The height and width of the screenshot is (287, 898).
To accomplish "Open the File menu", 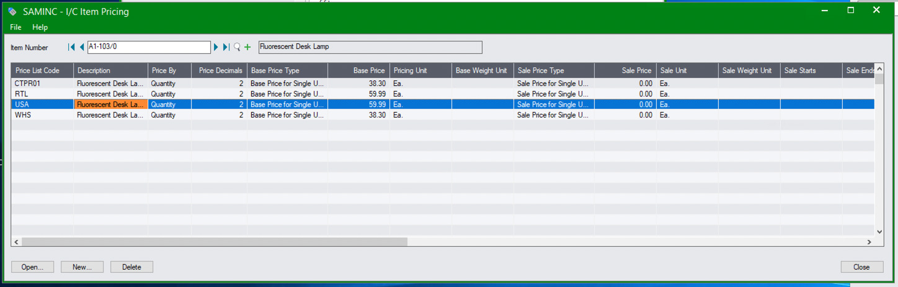I will click(16, 27).
